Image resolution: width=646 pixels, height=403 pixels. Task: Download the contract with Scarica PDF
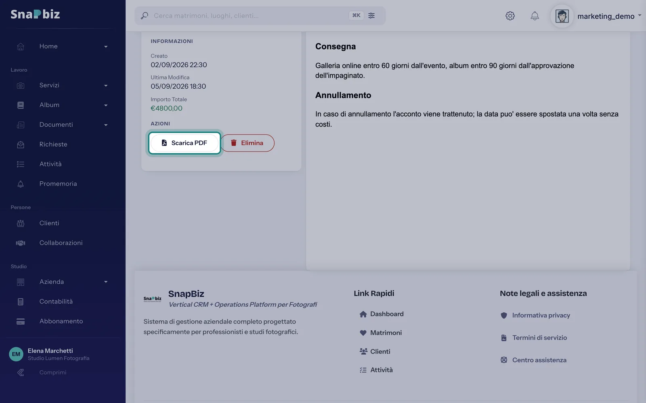185,143
